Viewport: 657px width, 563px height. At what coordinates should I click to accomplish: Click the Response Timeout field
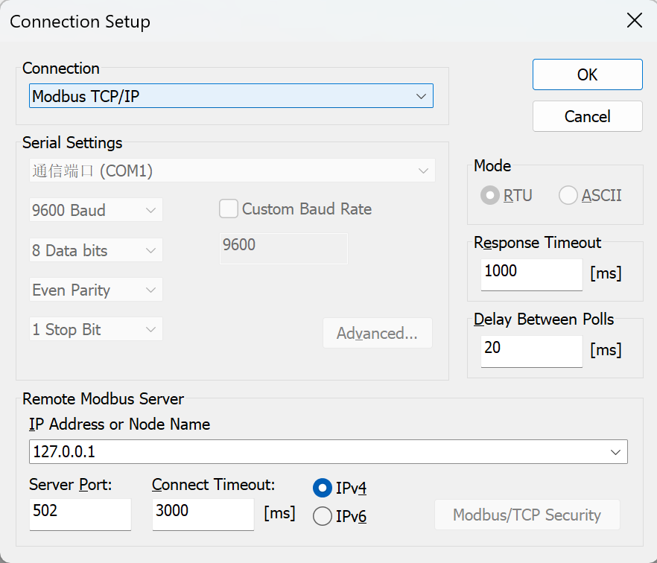(531, 274)
